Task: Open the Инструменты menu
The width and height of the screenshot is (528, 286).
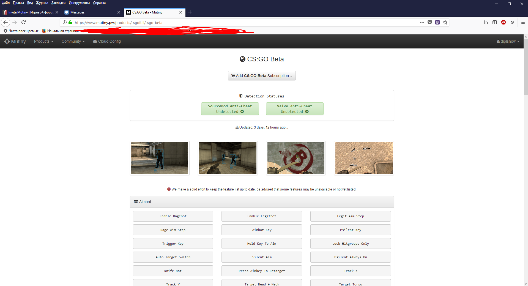Action: (x=79, y=3)
